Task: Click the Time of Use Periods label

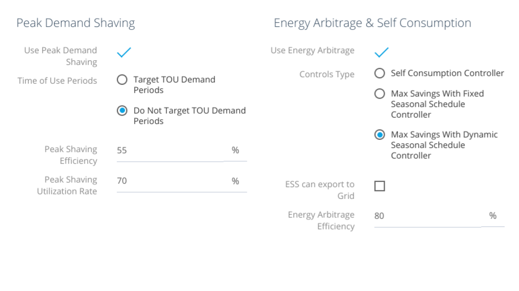Action: (x=57, y=80)
